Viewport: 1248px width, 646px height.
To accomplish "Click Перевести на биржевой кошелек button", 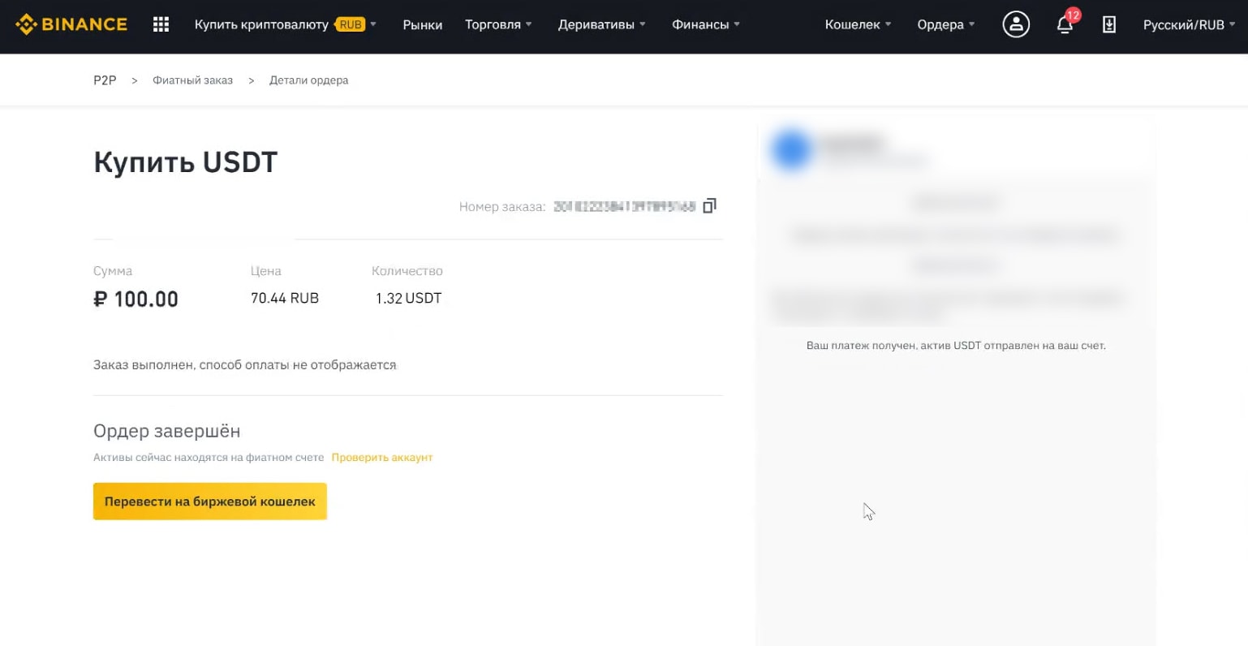I will click(210, 502).
